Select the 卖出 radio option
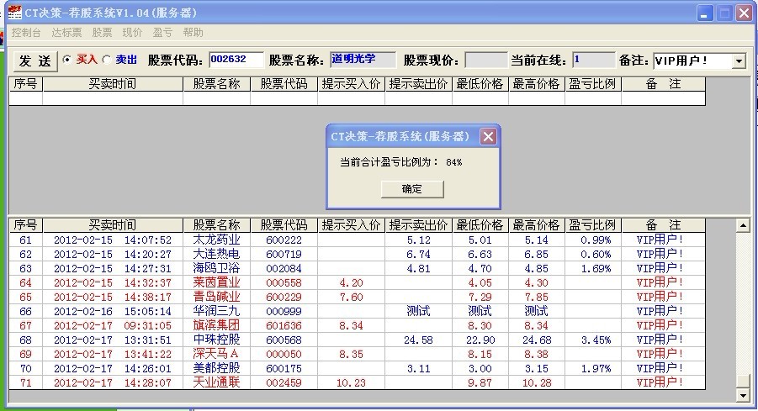758x411 pixels. pos(107,60)
